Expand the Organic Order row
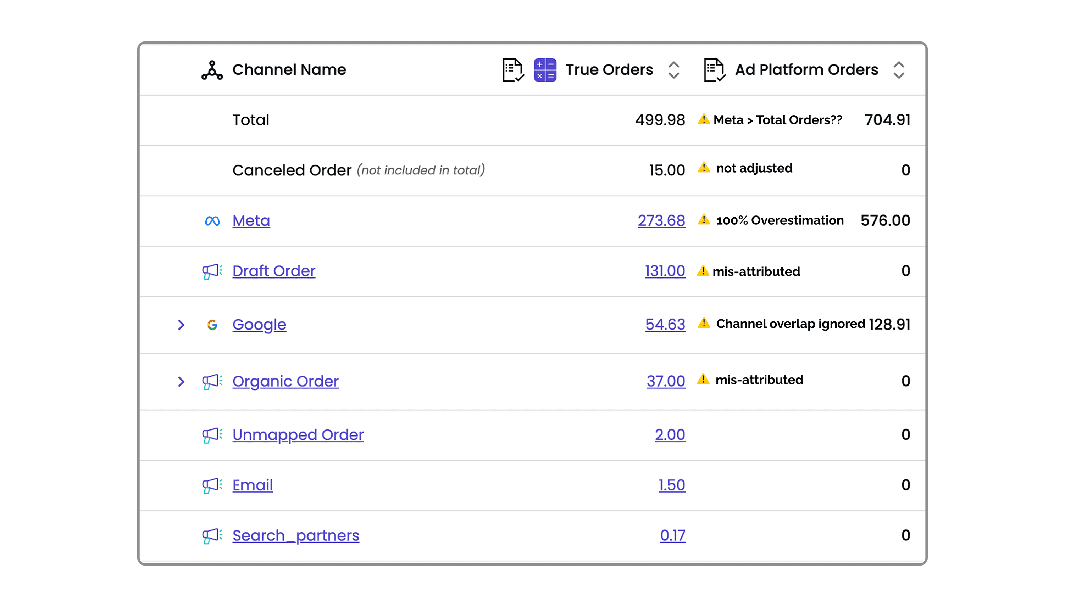Image resolution: width=1065 pixels, height=607 pixels. (x=181, y=381)
